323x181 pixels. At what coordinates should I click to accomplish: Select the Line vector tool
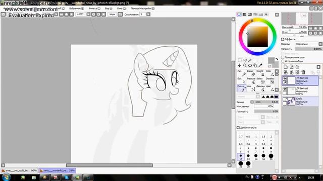[251, 88]
